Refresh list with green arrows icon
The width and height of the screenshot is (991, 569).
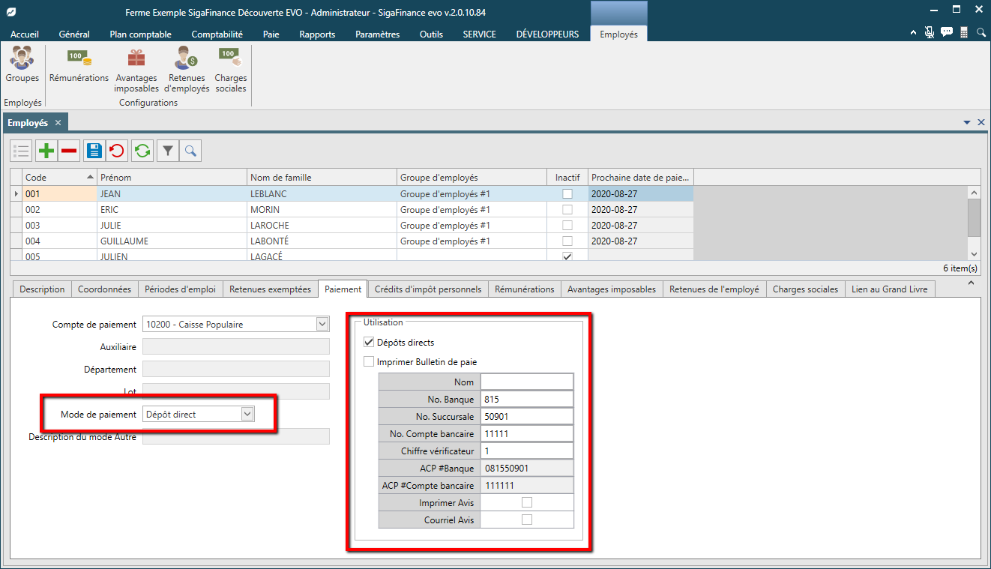click(x=142, y=151)
